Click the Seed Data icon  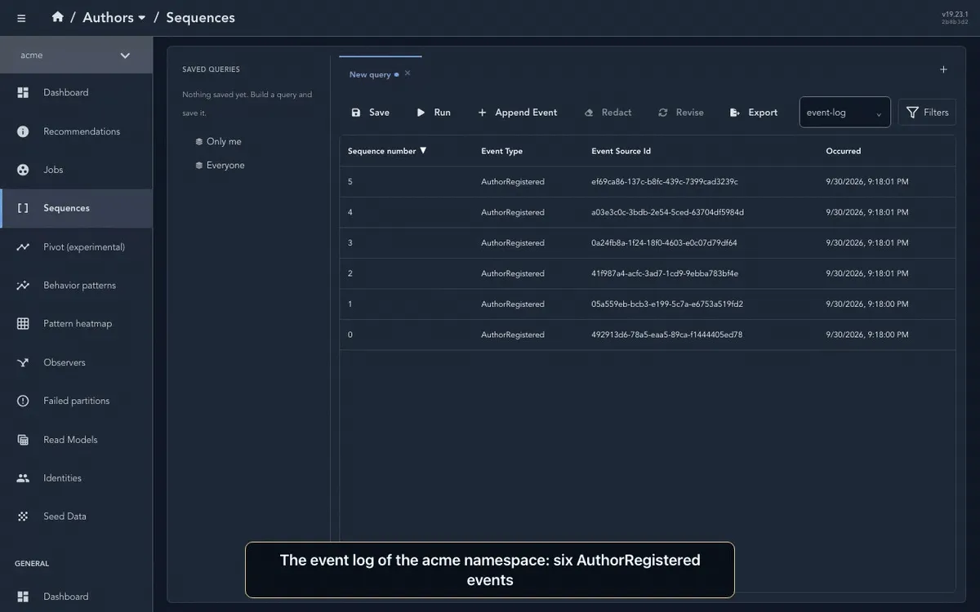click(23, 517)
